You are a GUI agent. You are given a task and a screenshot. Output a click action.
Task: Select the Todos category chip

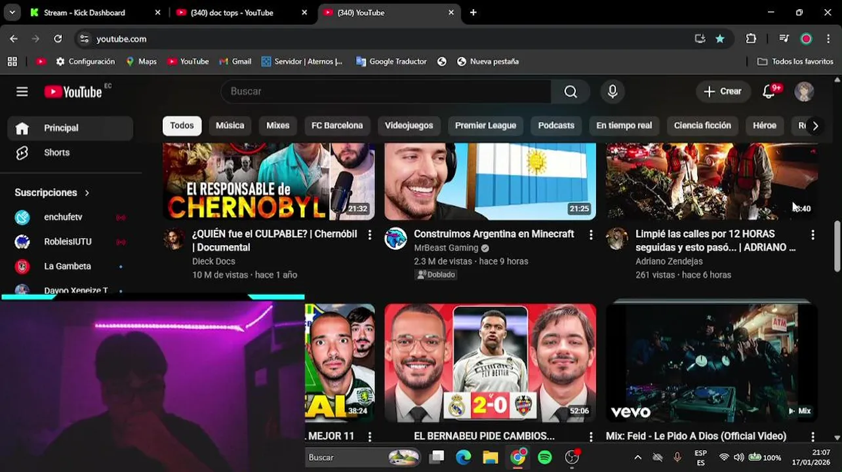click(182, 126)
